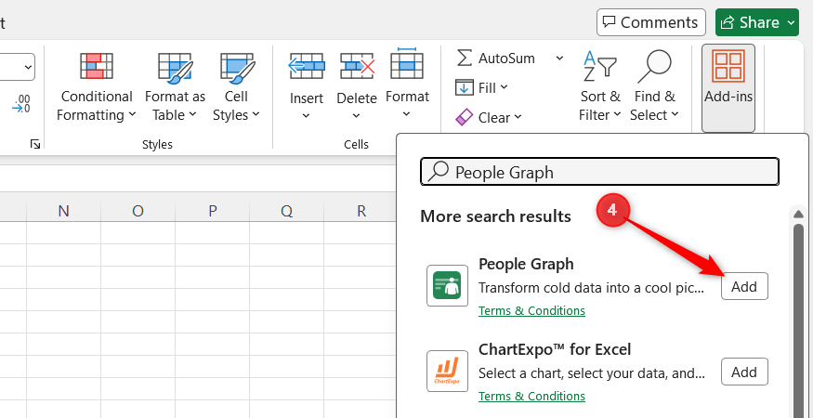Click the Insert cells icon

click(x=307, y=66)
